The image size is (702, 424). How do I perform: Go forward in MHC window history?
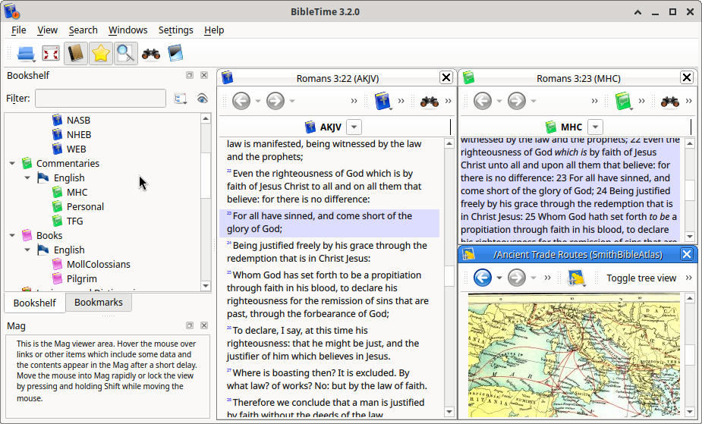pos(516,101)
